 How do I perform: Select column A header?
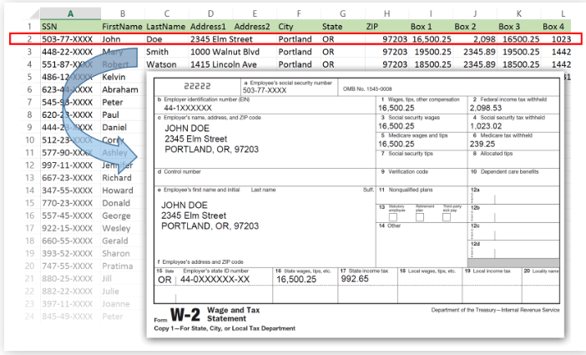[68, 14]
